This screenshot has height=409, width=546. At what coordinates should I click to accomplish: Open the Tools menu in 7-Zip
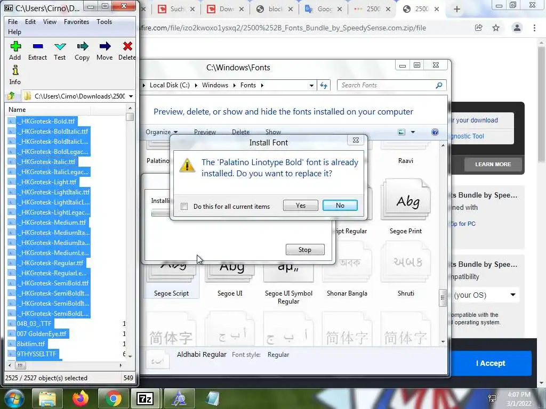coord(104,21)
